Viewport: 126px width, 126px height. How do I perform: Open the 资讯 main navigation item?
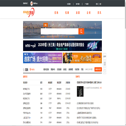tap(99, 13)
